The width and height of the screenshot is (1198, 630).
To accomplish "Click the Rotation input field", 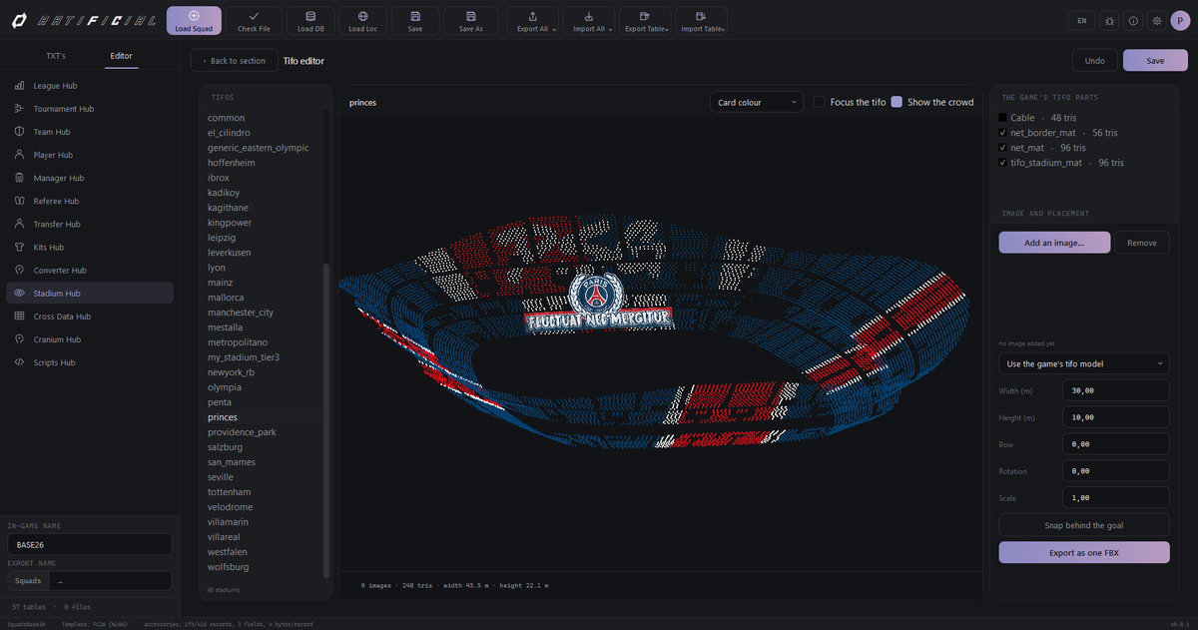I will (1116, 471).
